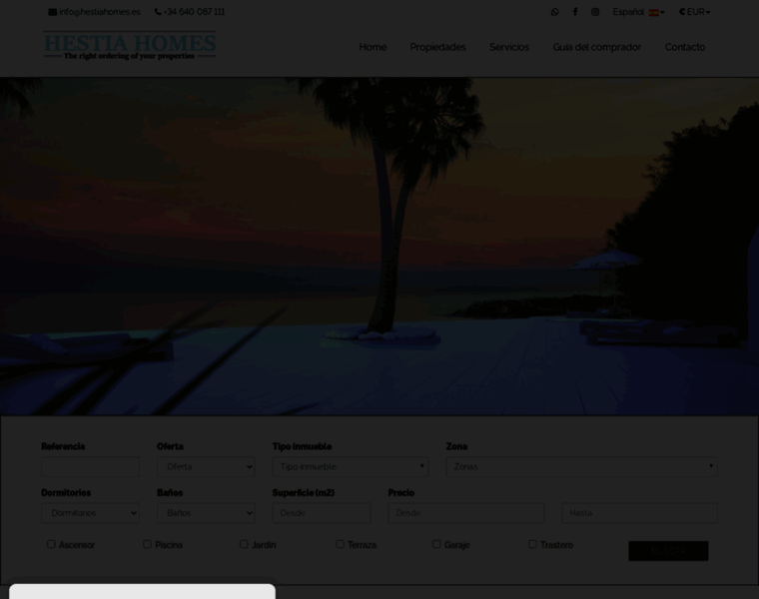Image resolution: width=759 pixels, height=599 pixels.
Task: Open the Contacto menu item
Action: point(685,47)
